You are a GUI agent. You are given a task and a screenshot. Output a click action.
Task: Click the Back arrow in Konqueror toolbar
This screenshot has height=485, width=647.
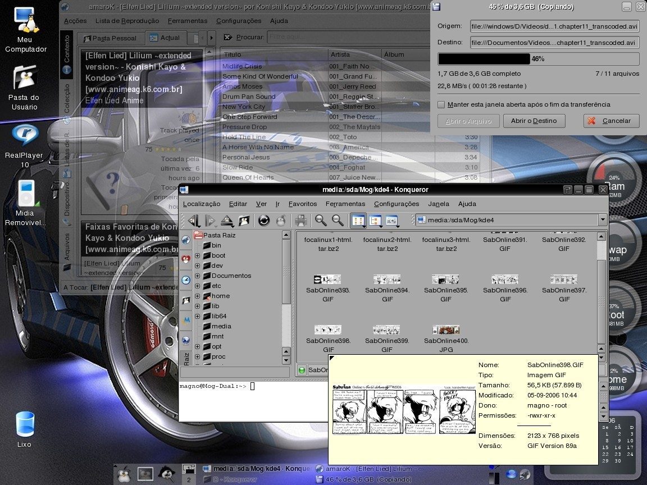click(x=194, y=220)
